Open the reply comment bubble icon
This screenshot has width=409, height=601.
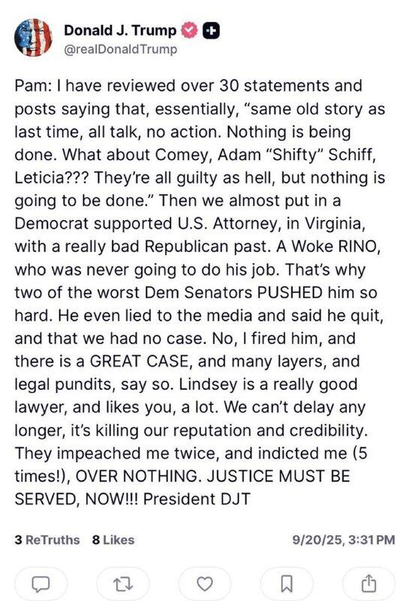(x=41, y=584)
